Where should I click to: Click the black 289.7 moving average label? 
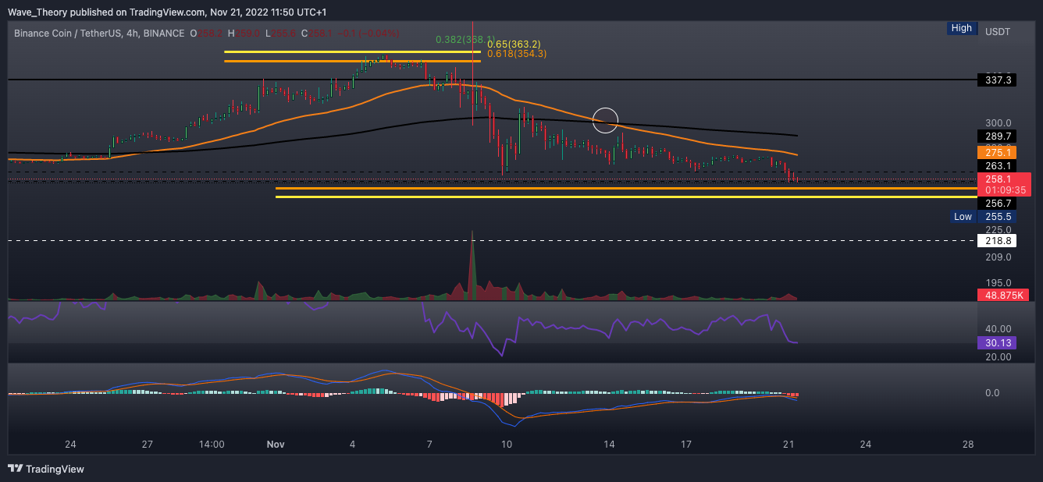coord(996,136)
